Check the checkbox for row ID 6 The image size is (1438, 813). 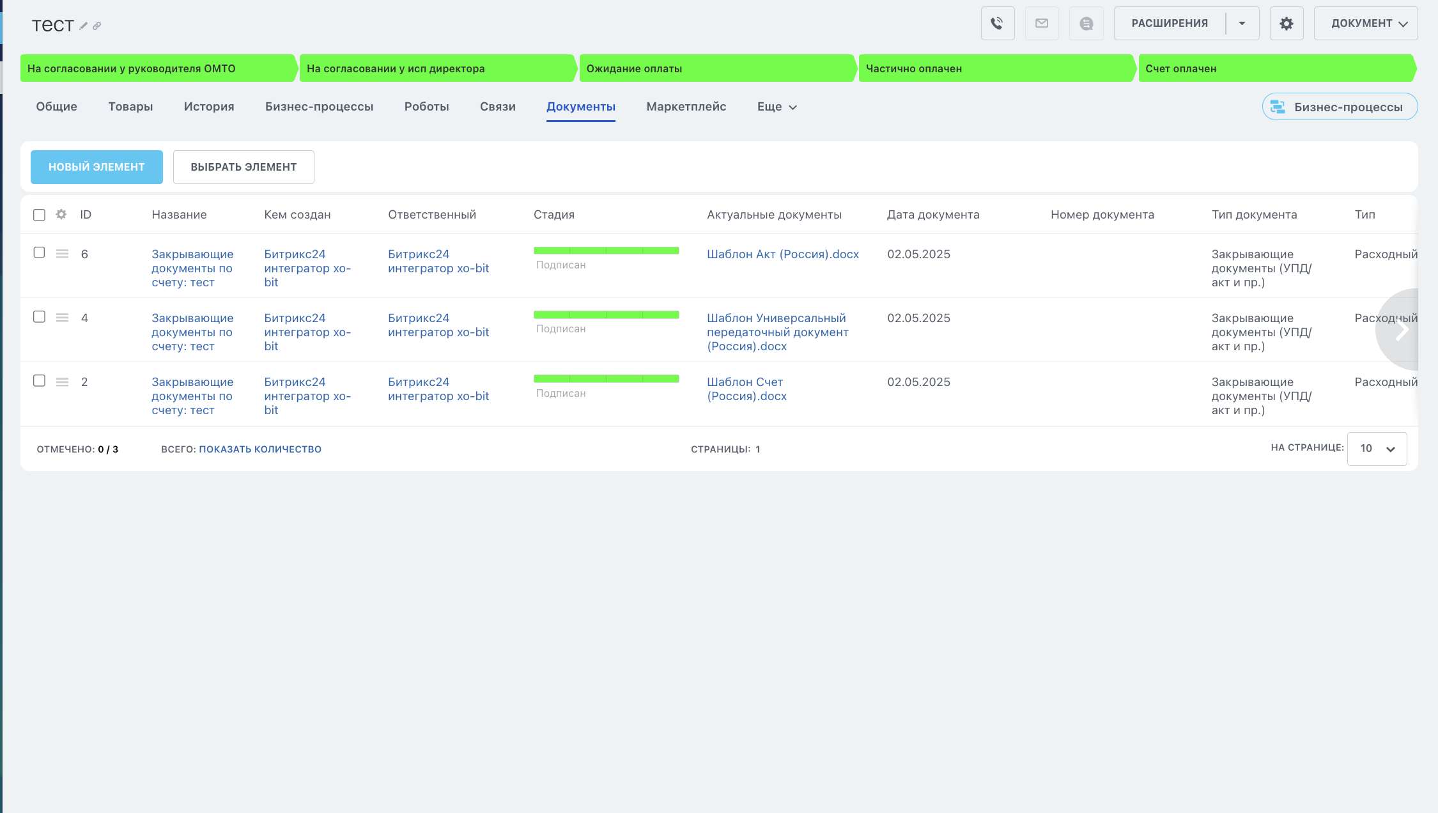click(39, 252)
